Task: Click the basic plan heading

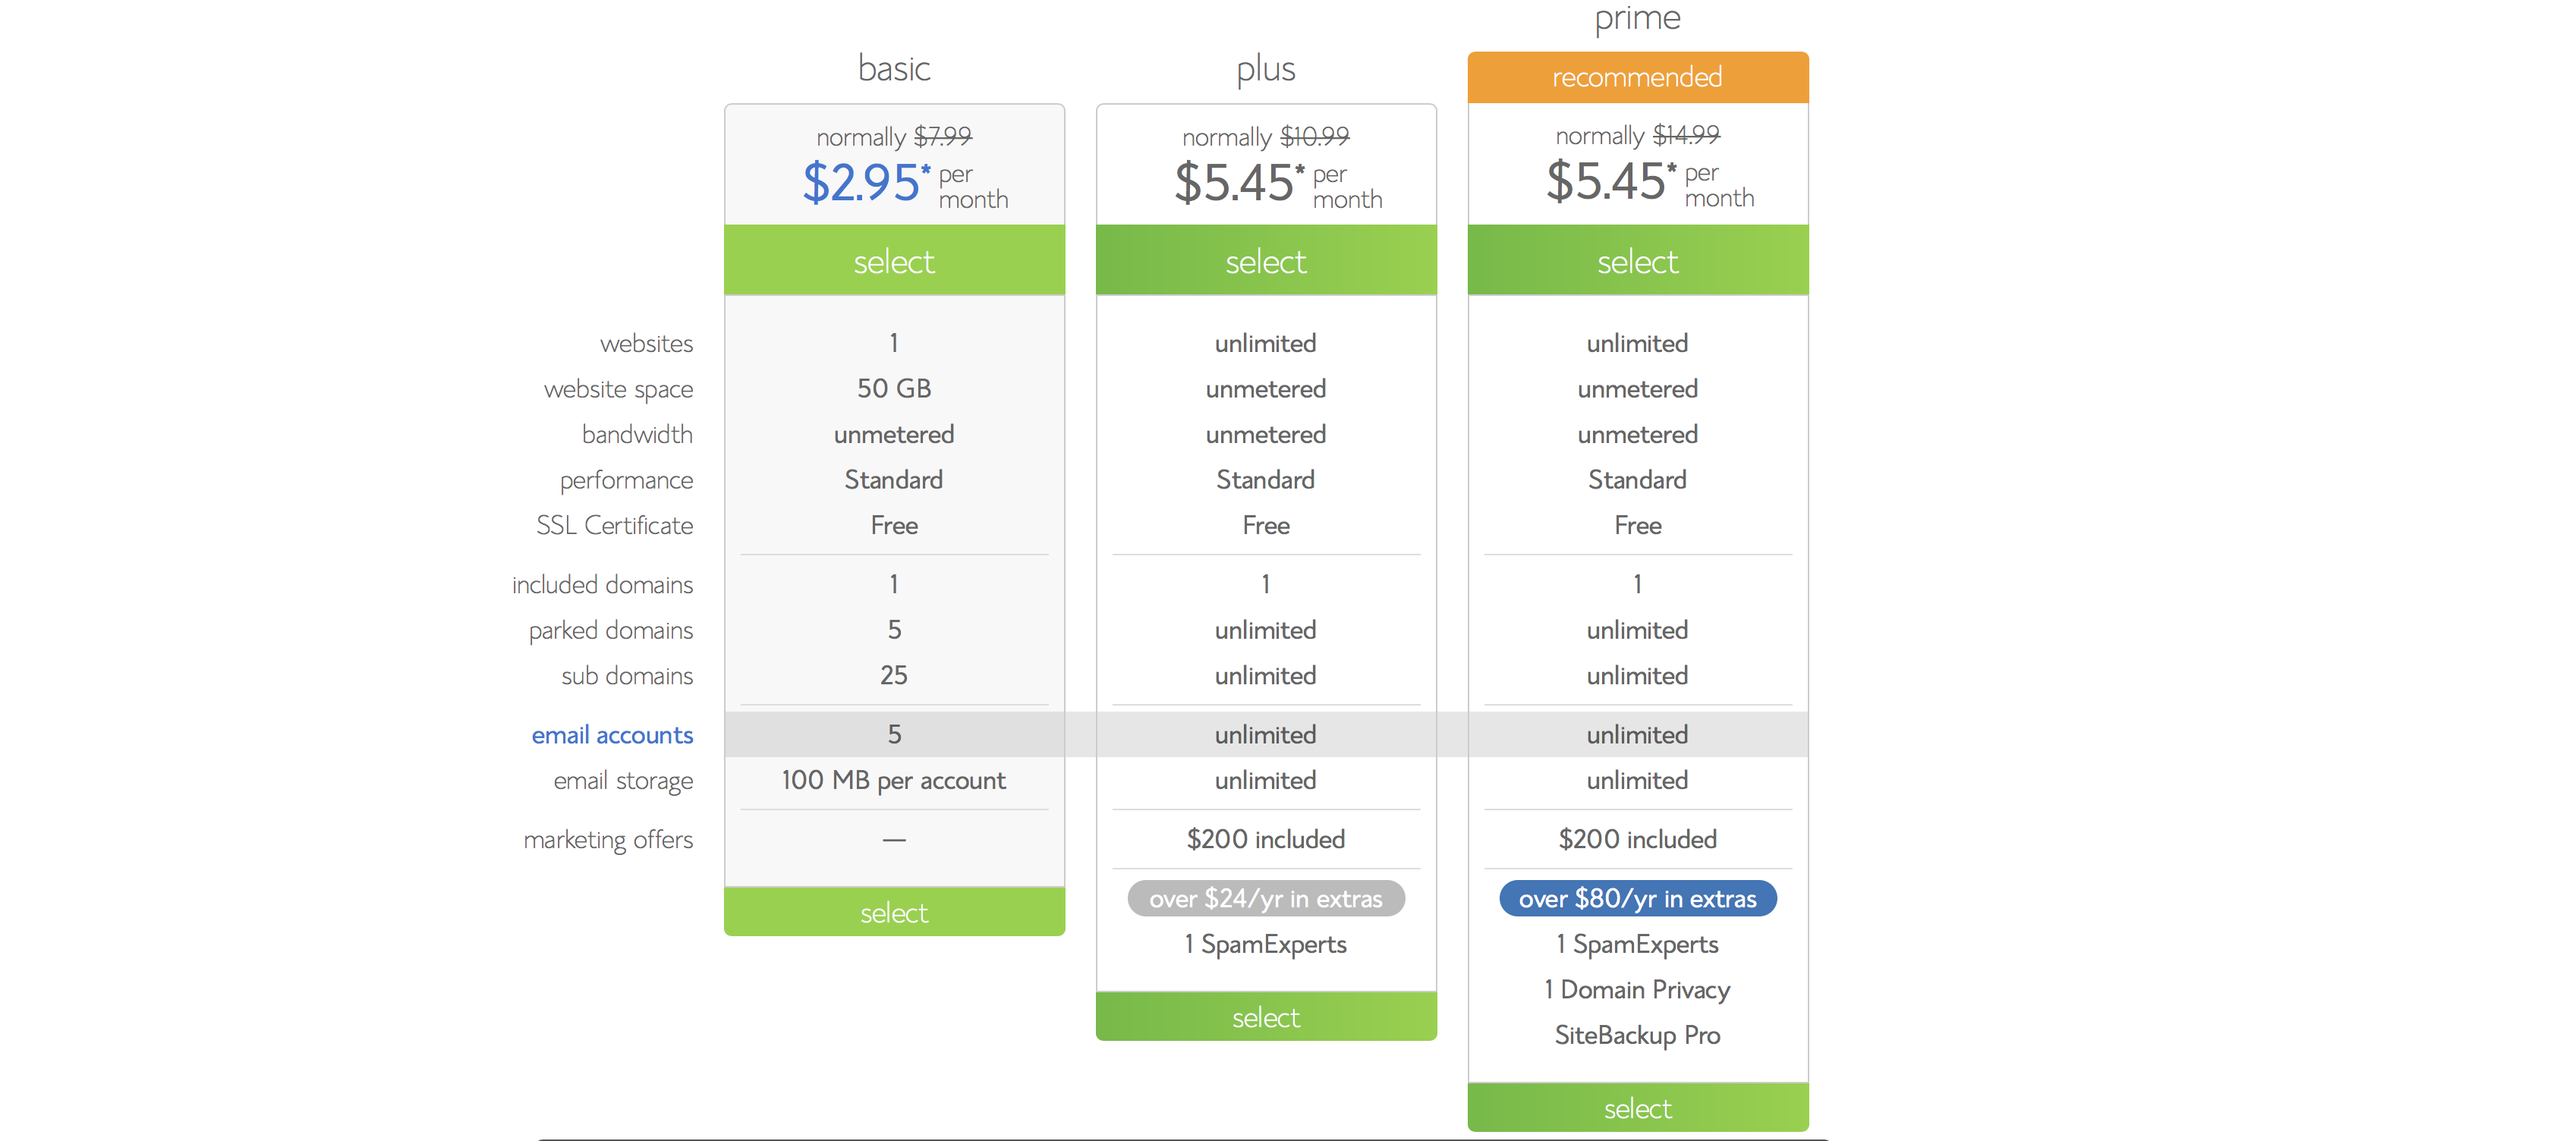Action: 894,68
